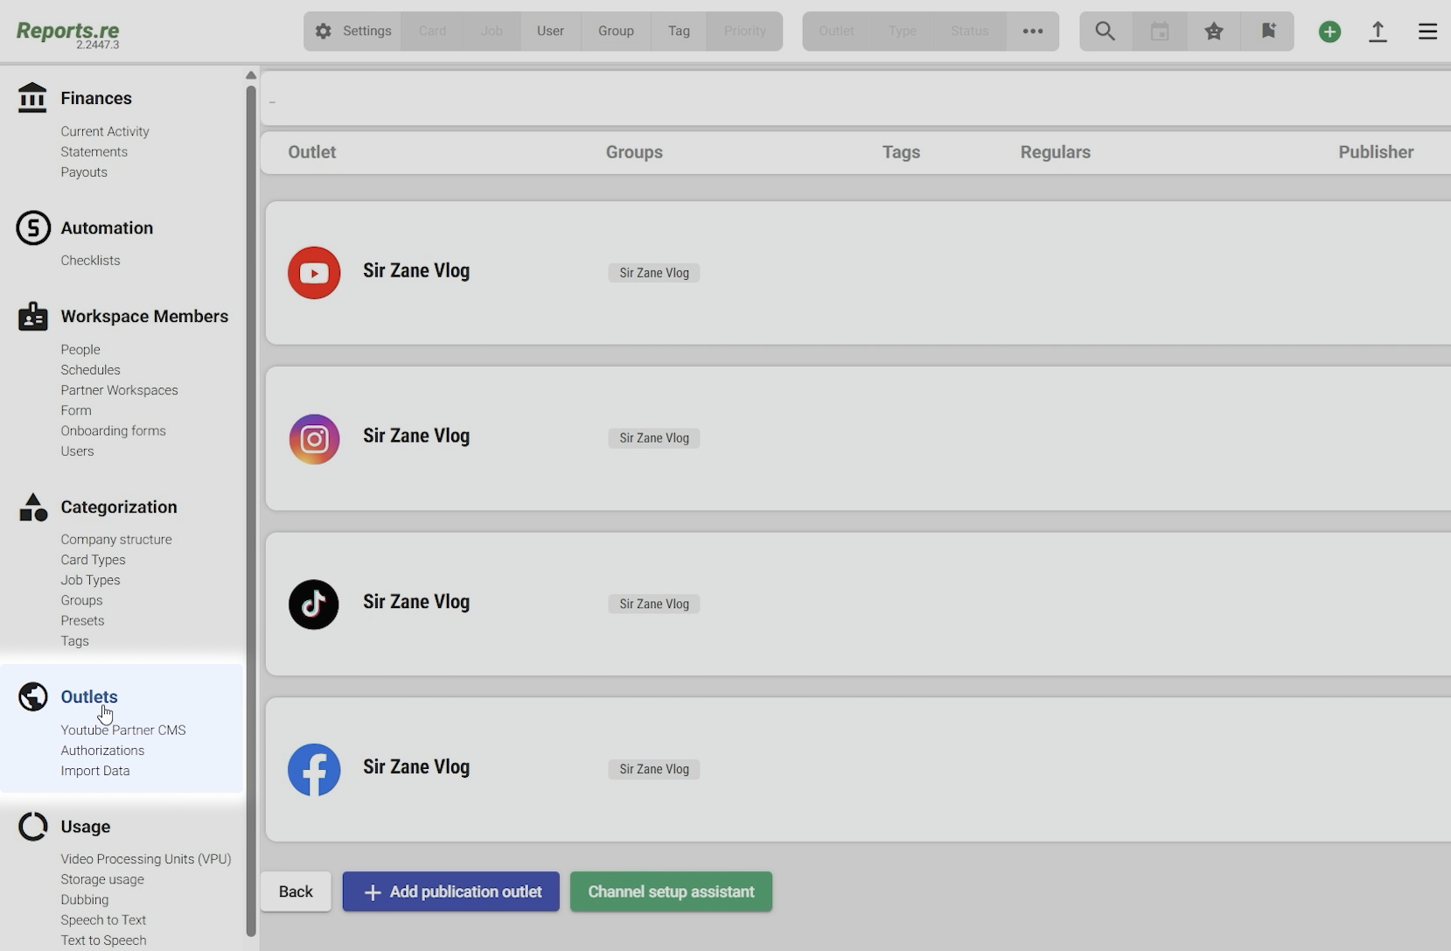The width and height of the screenshot is (1451, 951).
Task: Open the Tag filter dropdown
Action: click(x=679, y=31)
